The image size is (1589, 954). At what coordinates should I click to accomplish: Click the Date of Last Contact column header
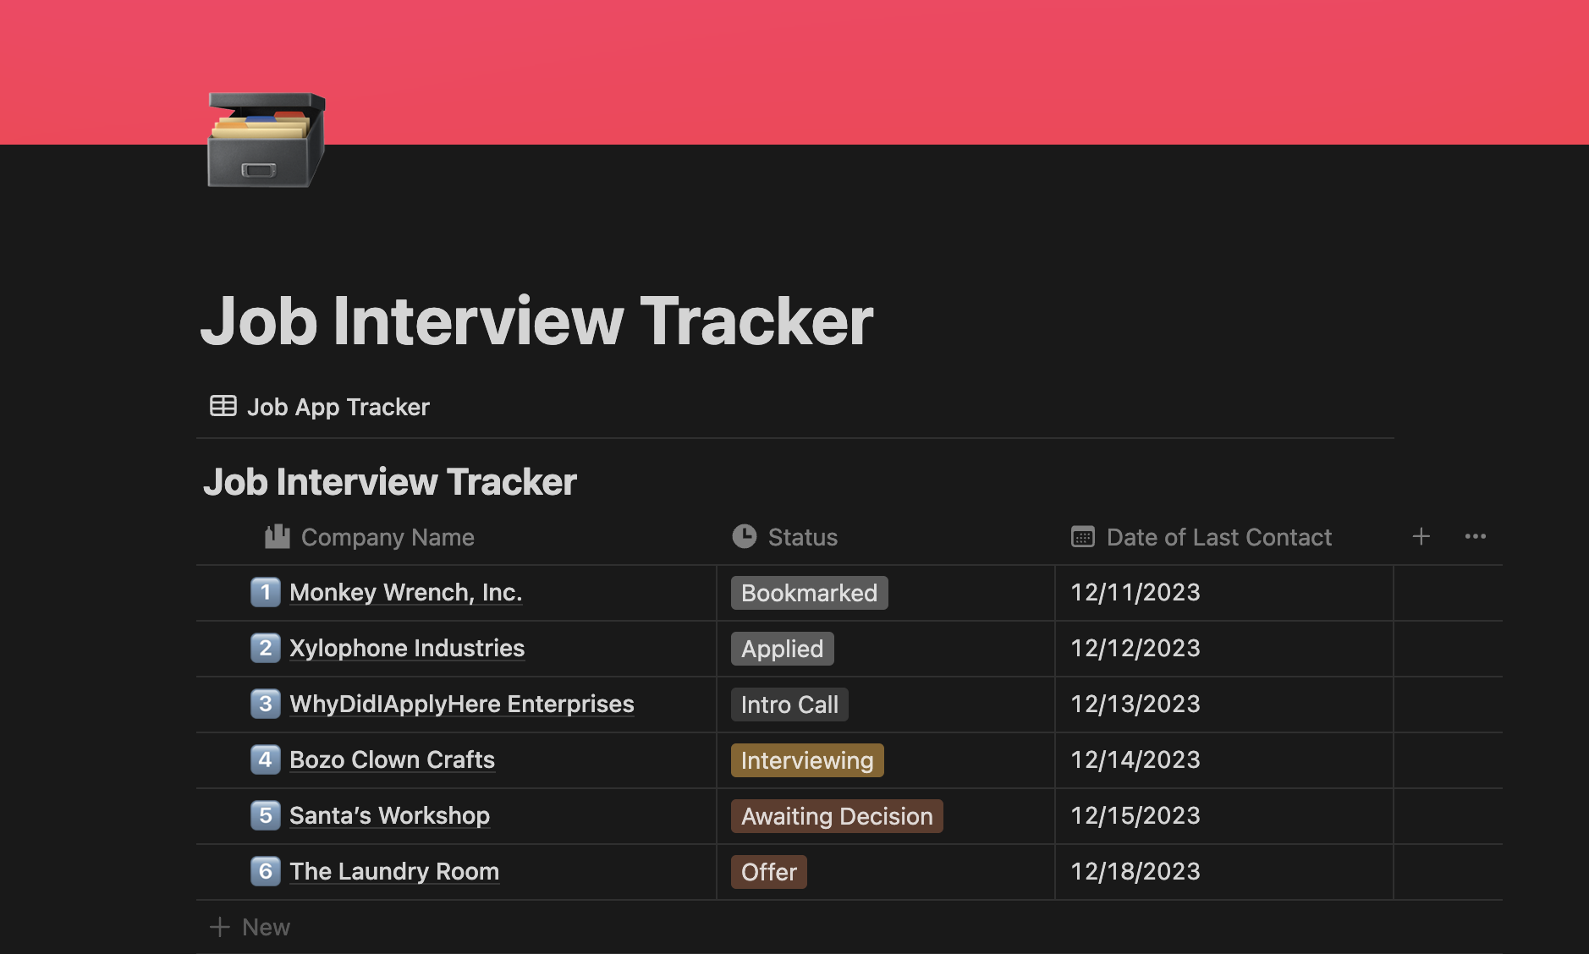tap(1201, 537)
